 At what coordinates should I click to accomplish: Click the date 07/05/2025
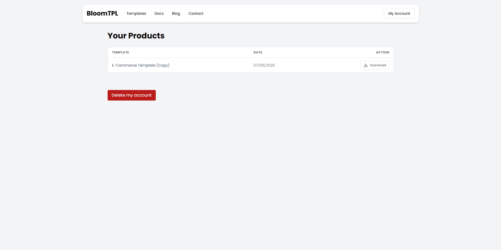pos(264,65)
